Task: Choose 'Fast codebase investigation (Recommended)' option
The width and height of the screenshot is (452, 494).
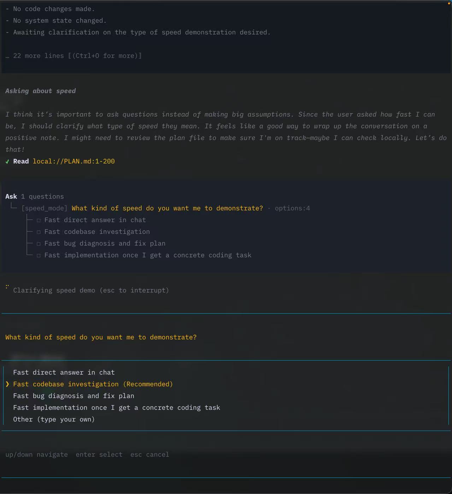Action: click(93, 384)
